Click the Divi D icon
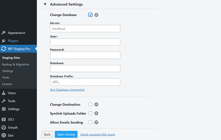This screenshot has width=221, height=140. [4, 135]
